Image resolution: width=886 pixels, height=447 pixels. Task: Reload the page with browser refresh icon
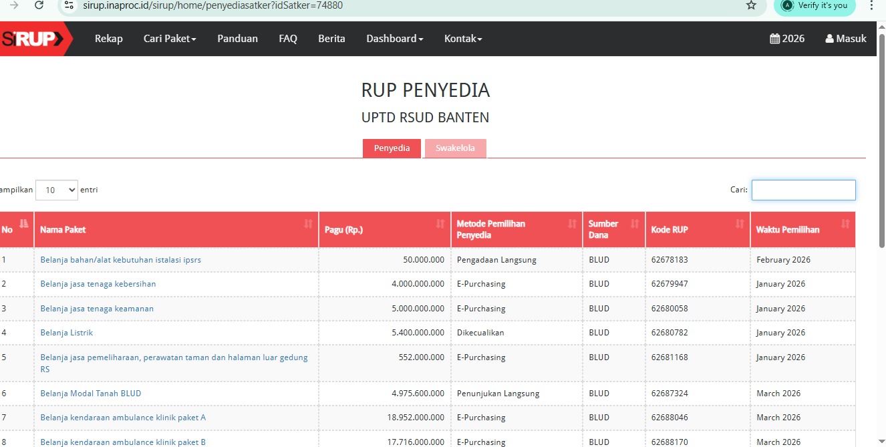[39, 5]
